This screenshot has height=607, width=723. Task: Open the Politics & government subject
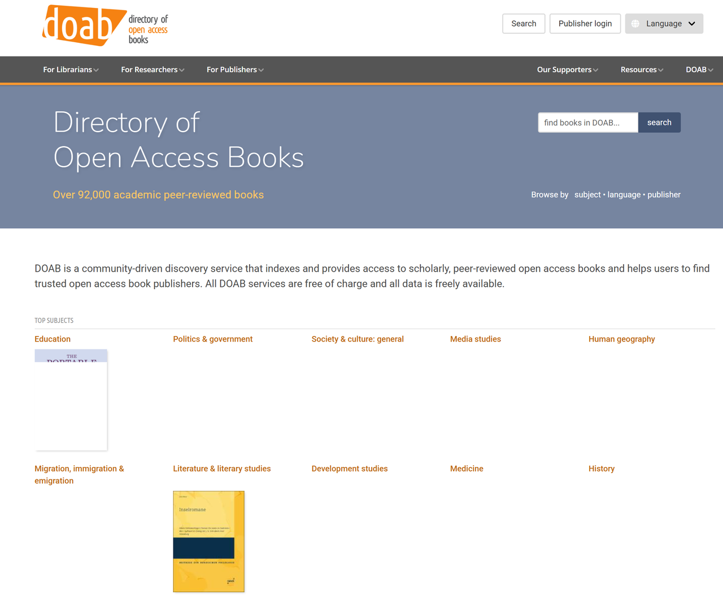pyautogui.click(x=213, y=339)
